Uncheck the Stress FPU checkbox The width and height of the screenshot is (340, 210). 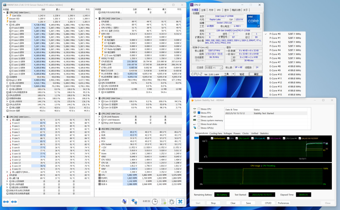click(199, 113)
